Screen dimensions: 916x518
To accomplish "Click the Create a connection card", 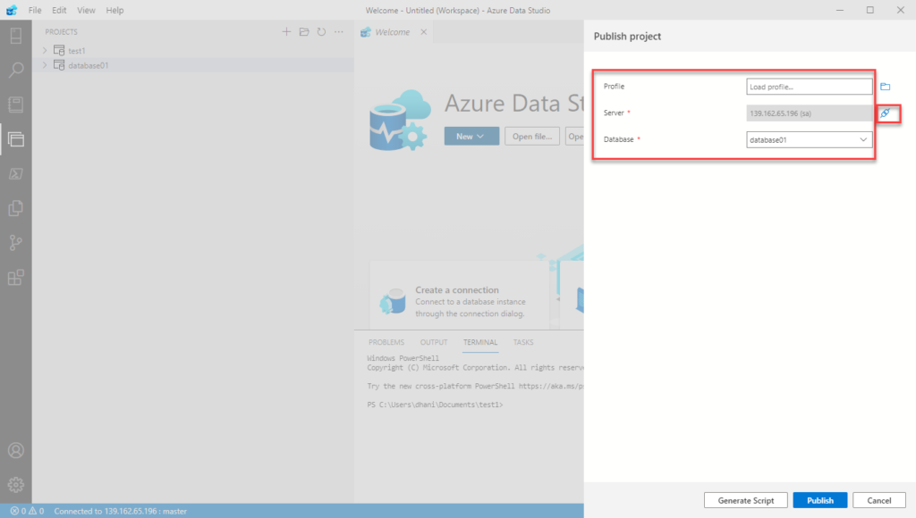I will (x=459, y=296).
